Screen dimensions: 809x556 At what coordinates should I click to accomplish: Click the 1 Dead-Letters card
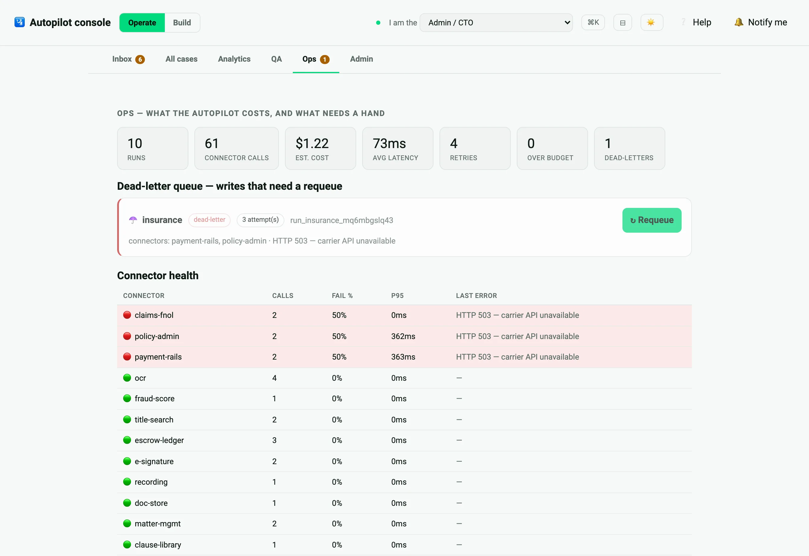[x=629, y=148]
